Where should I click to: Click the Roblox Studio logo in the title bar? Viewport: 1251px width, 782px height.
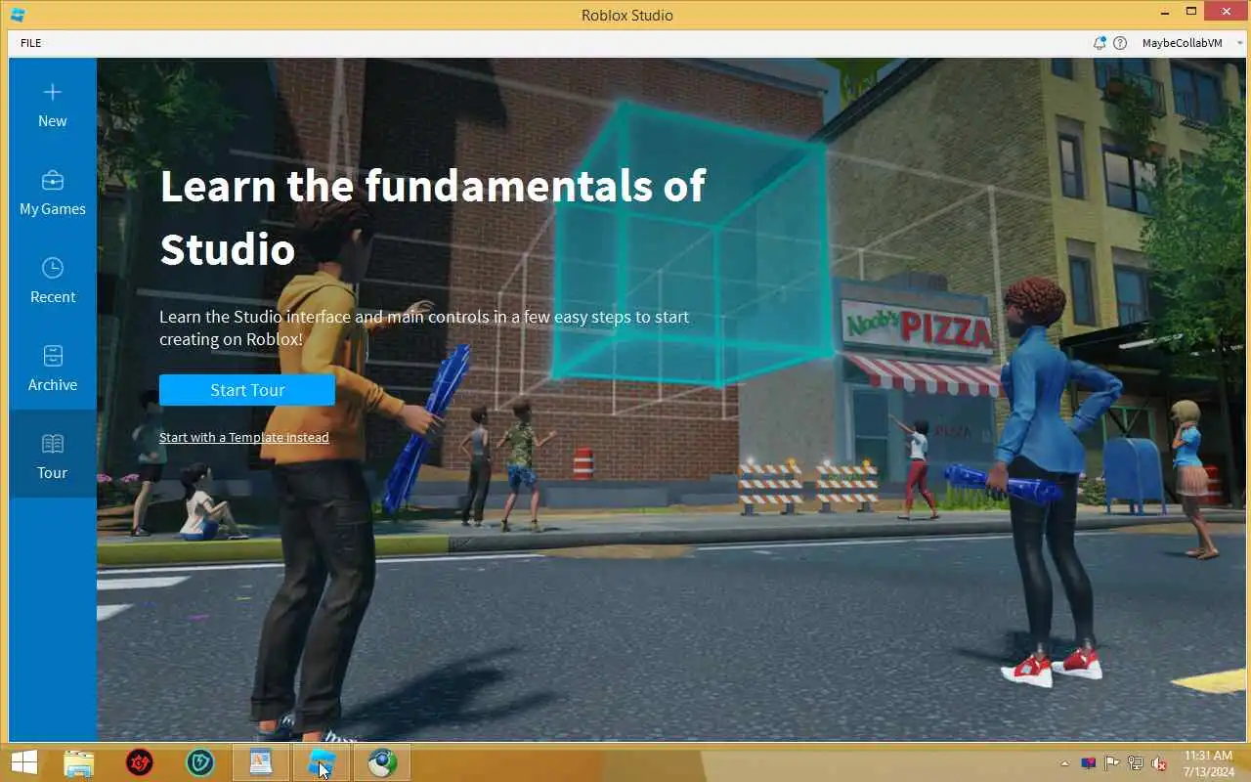[18, 15]
